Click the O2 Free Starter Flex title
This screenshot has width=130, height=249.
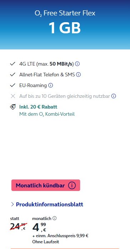tap(65, 13)
